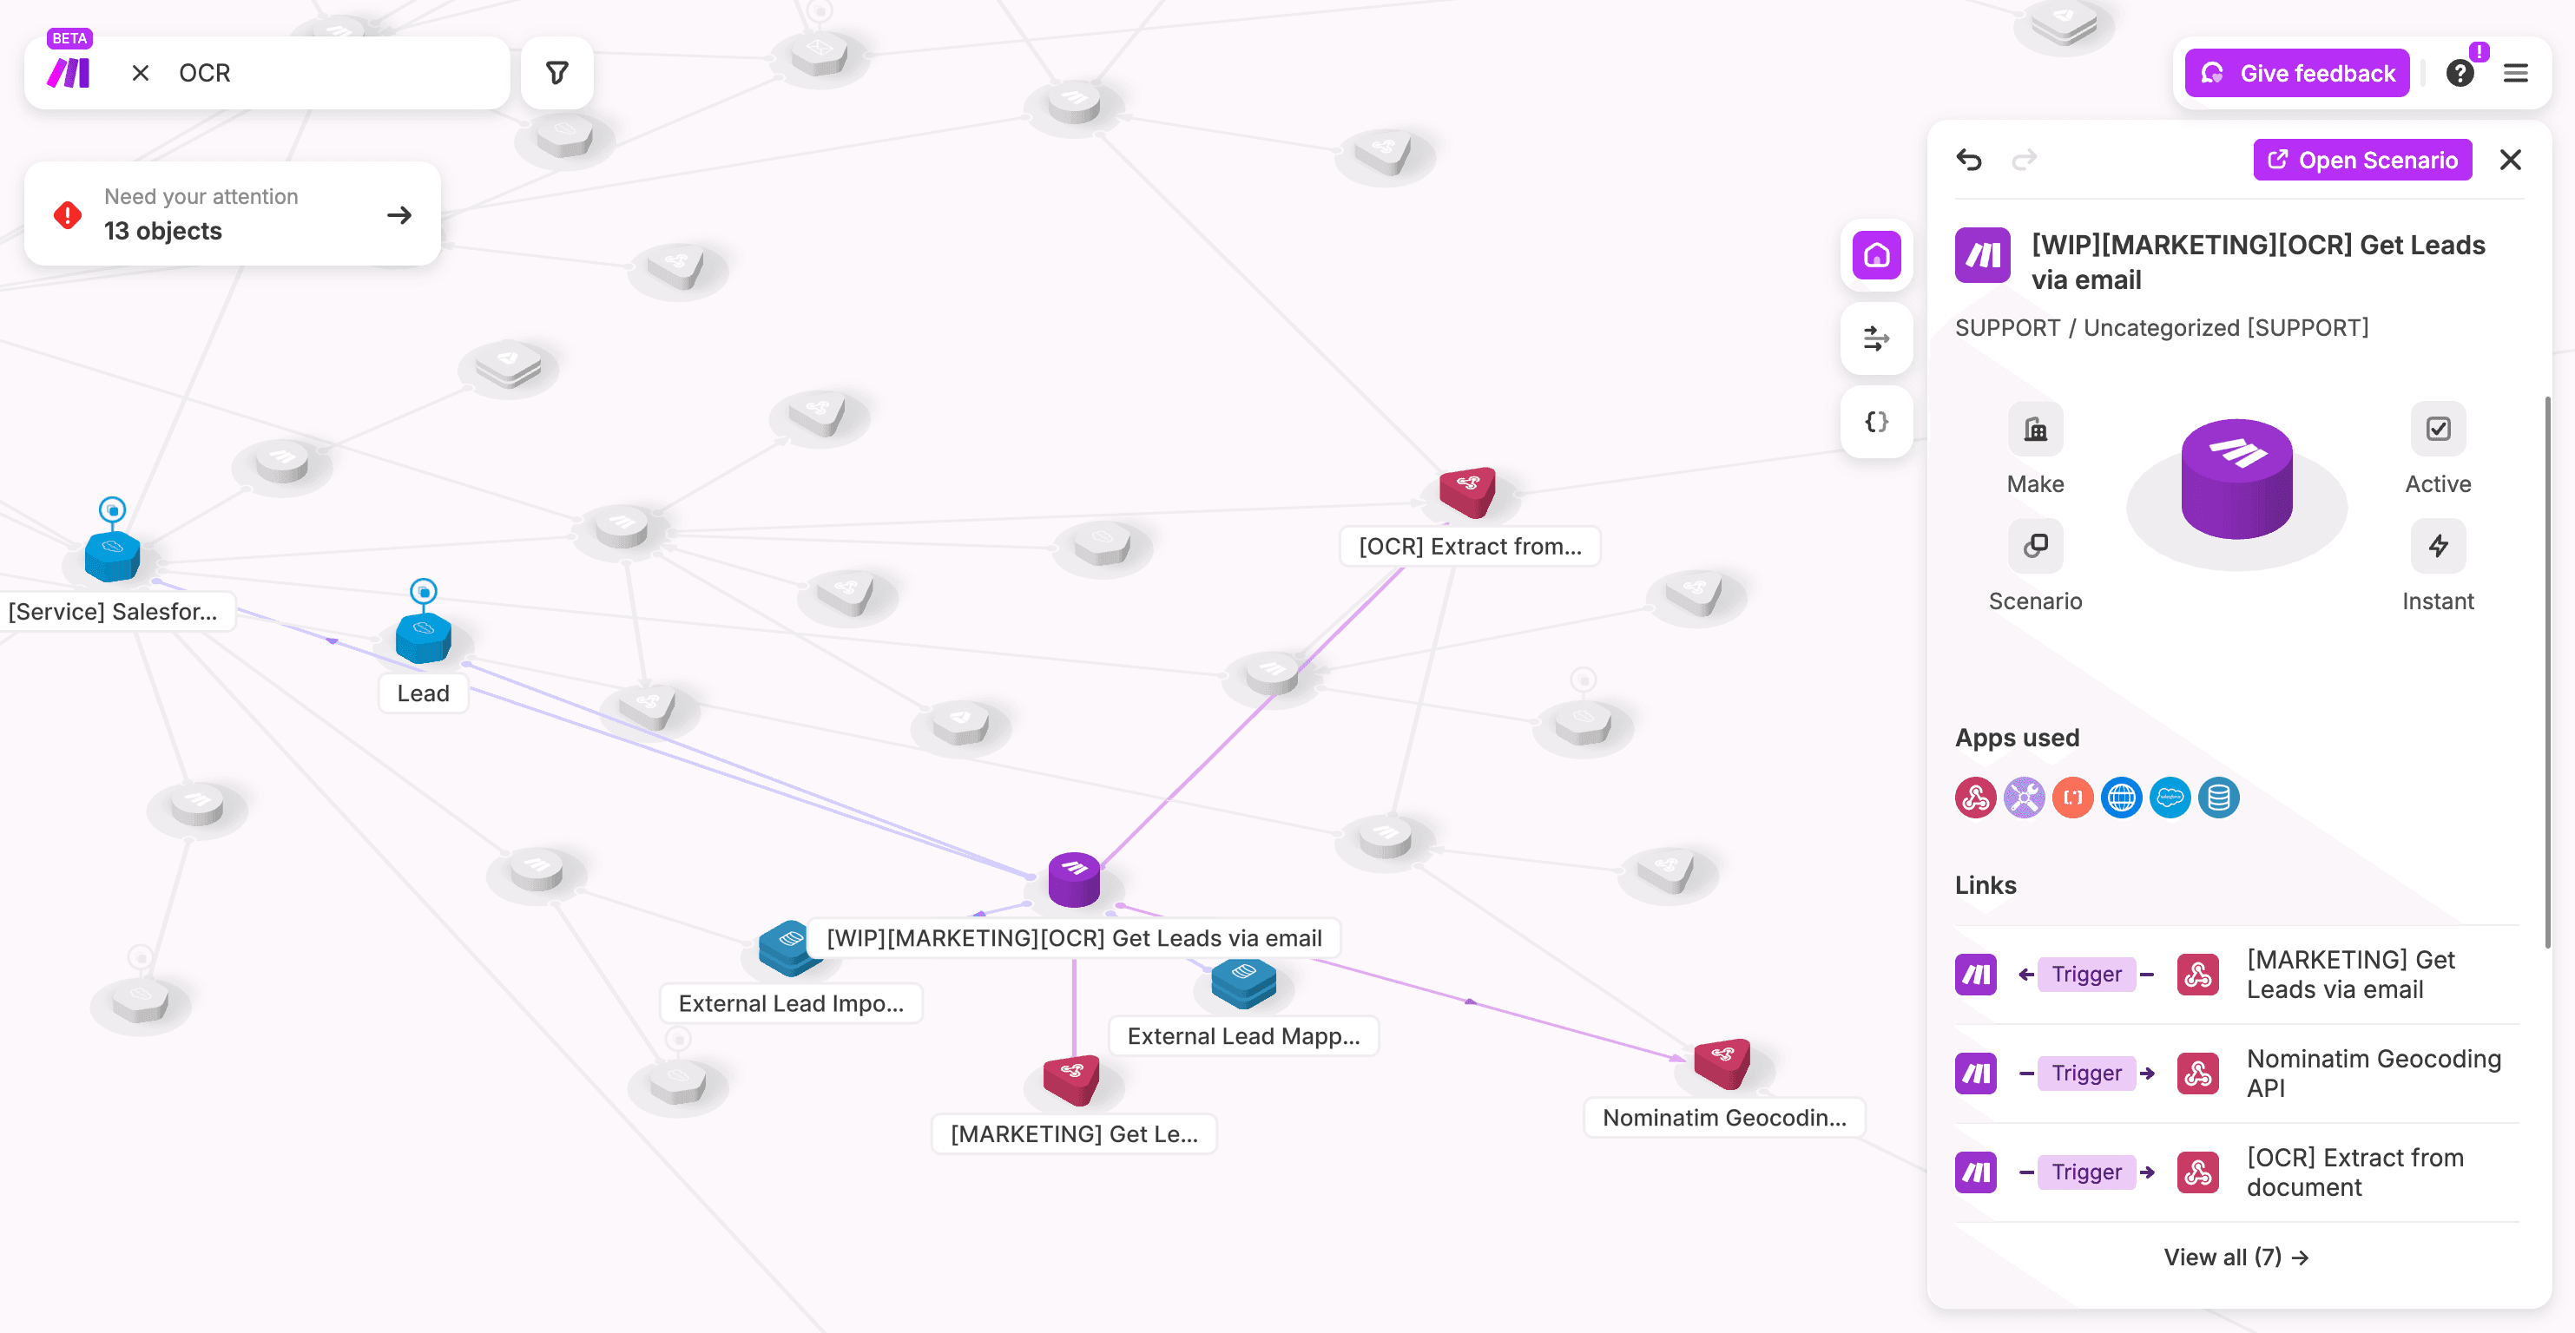Click the undo back arrow in panel

[x=1968, y=160]
